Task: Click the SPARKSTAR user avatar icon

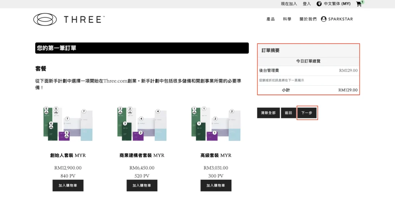Action: 324,19
